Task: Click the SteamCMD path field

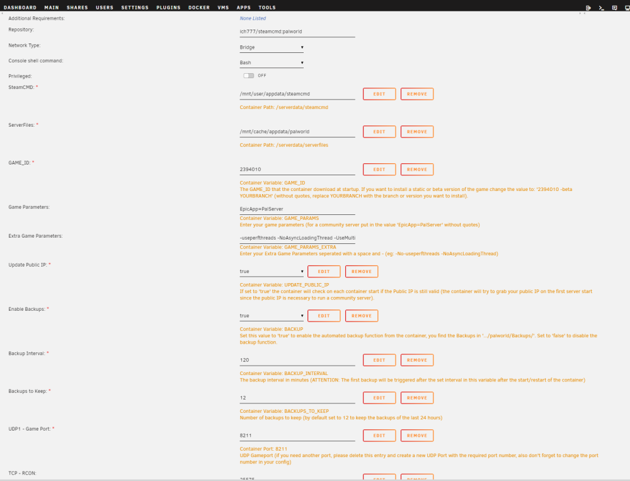Action: click(x=297, y=94)
